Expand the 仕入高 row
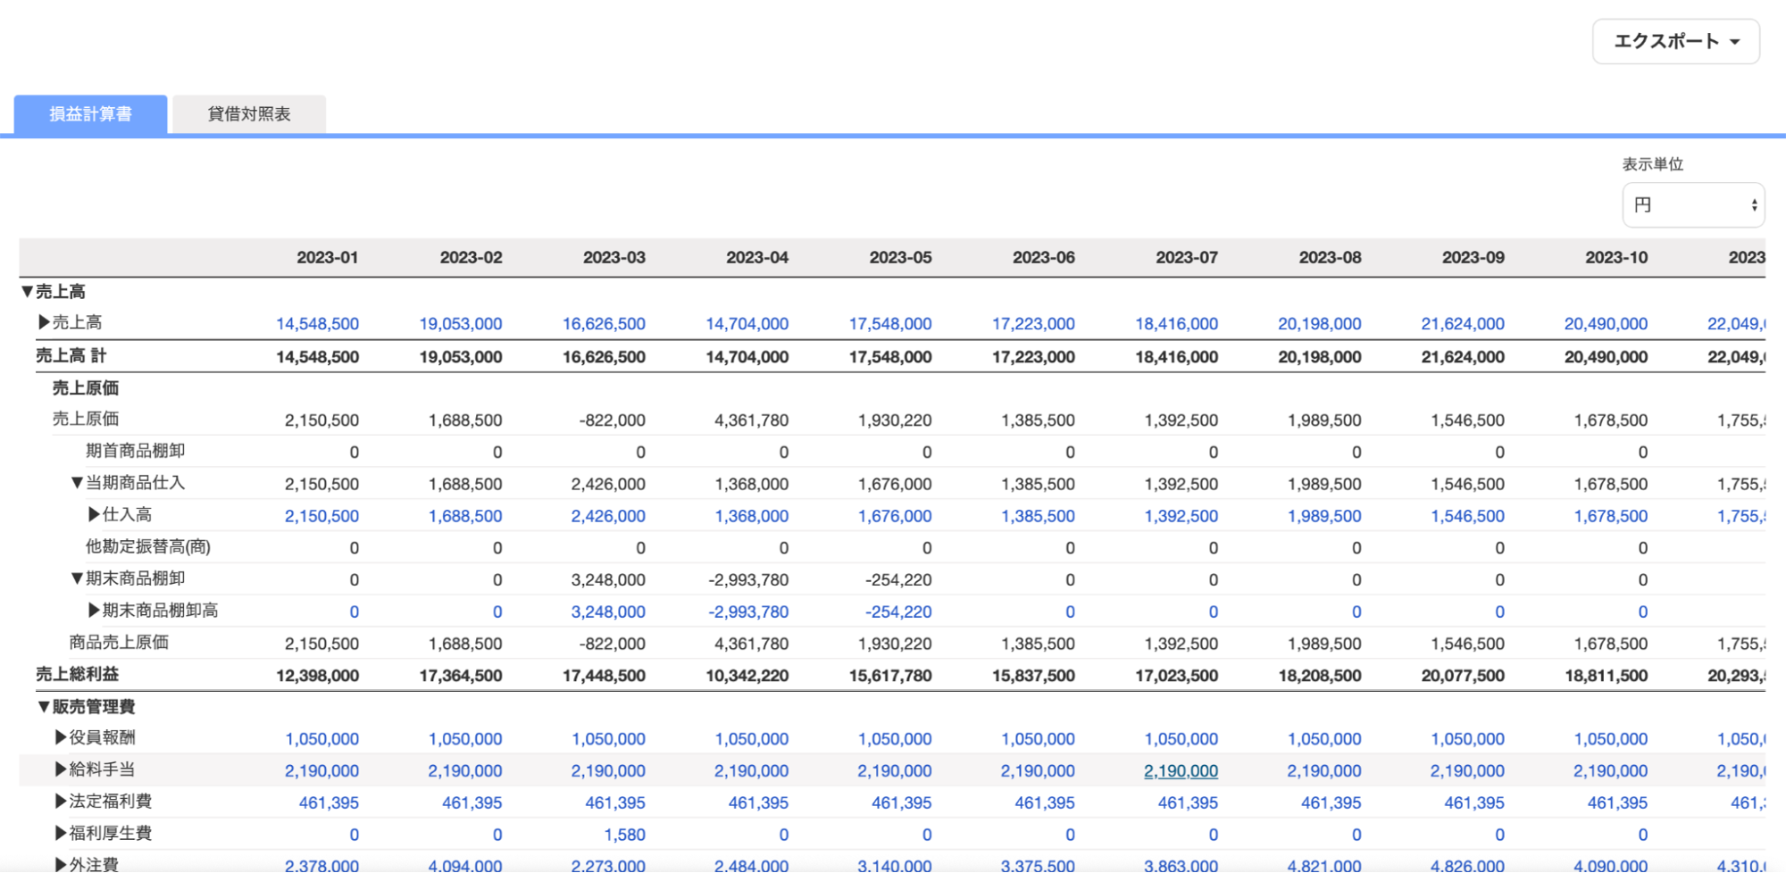Screen dimensions: 1786x873 94,515
